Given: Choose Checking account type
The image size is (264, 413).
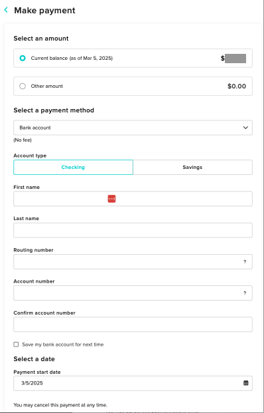Looking at the screenshot, I should tap(73, 167).
